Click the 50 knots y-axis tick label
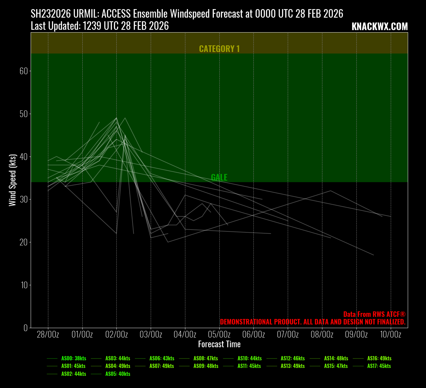Image resolution: width=426 pixels, height=388 pixels. 24,114
